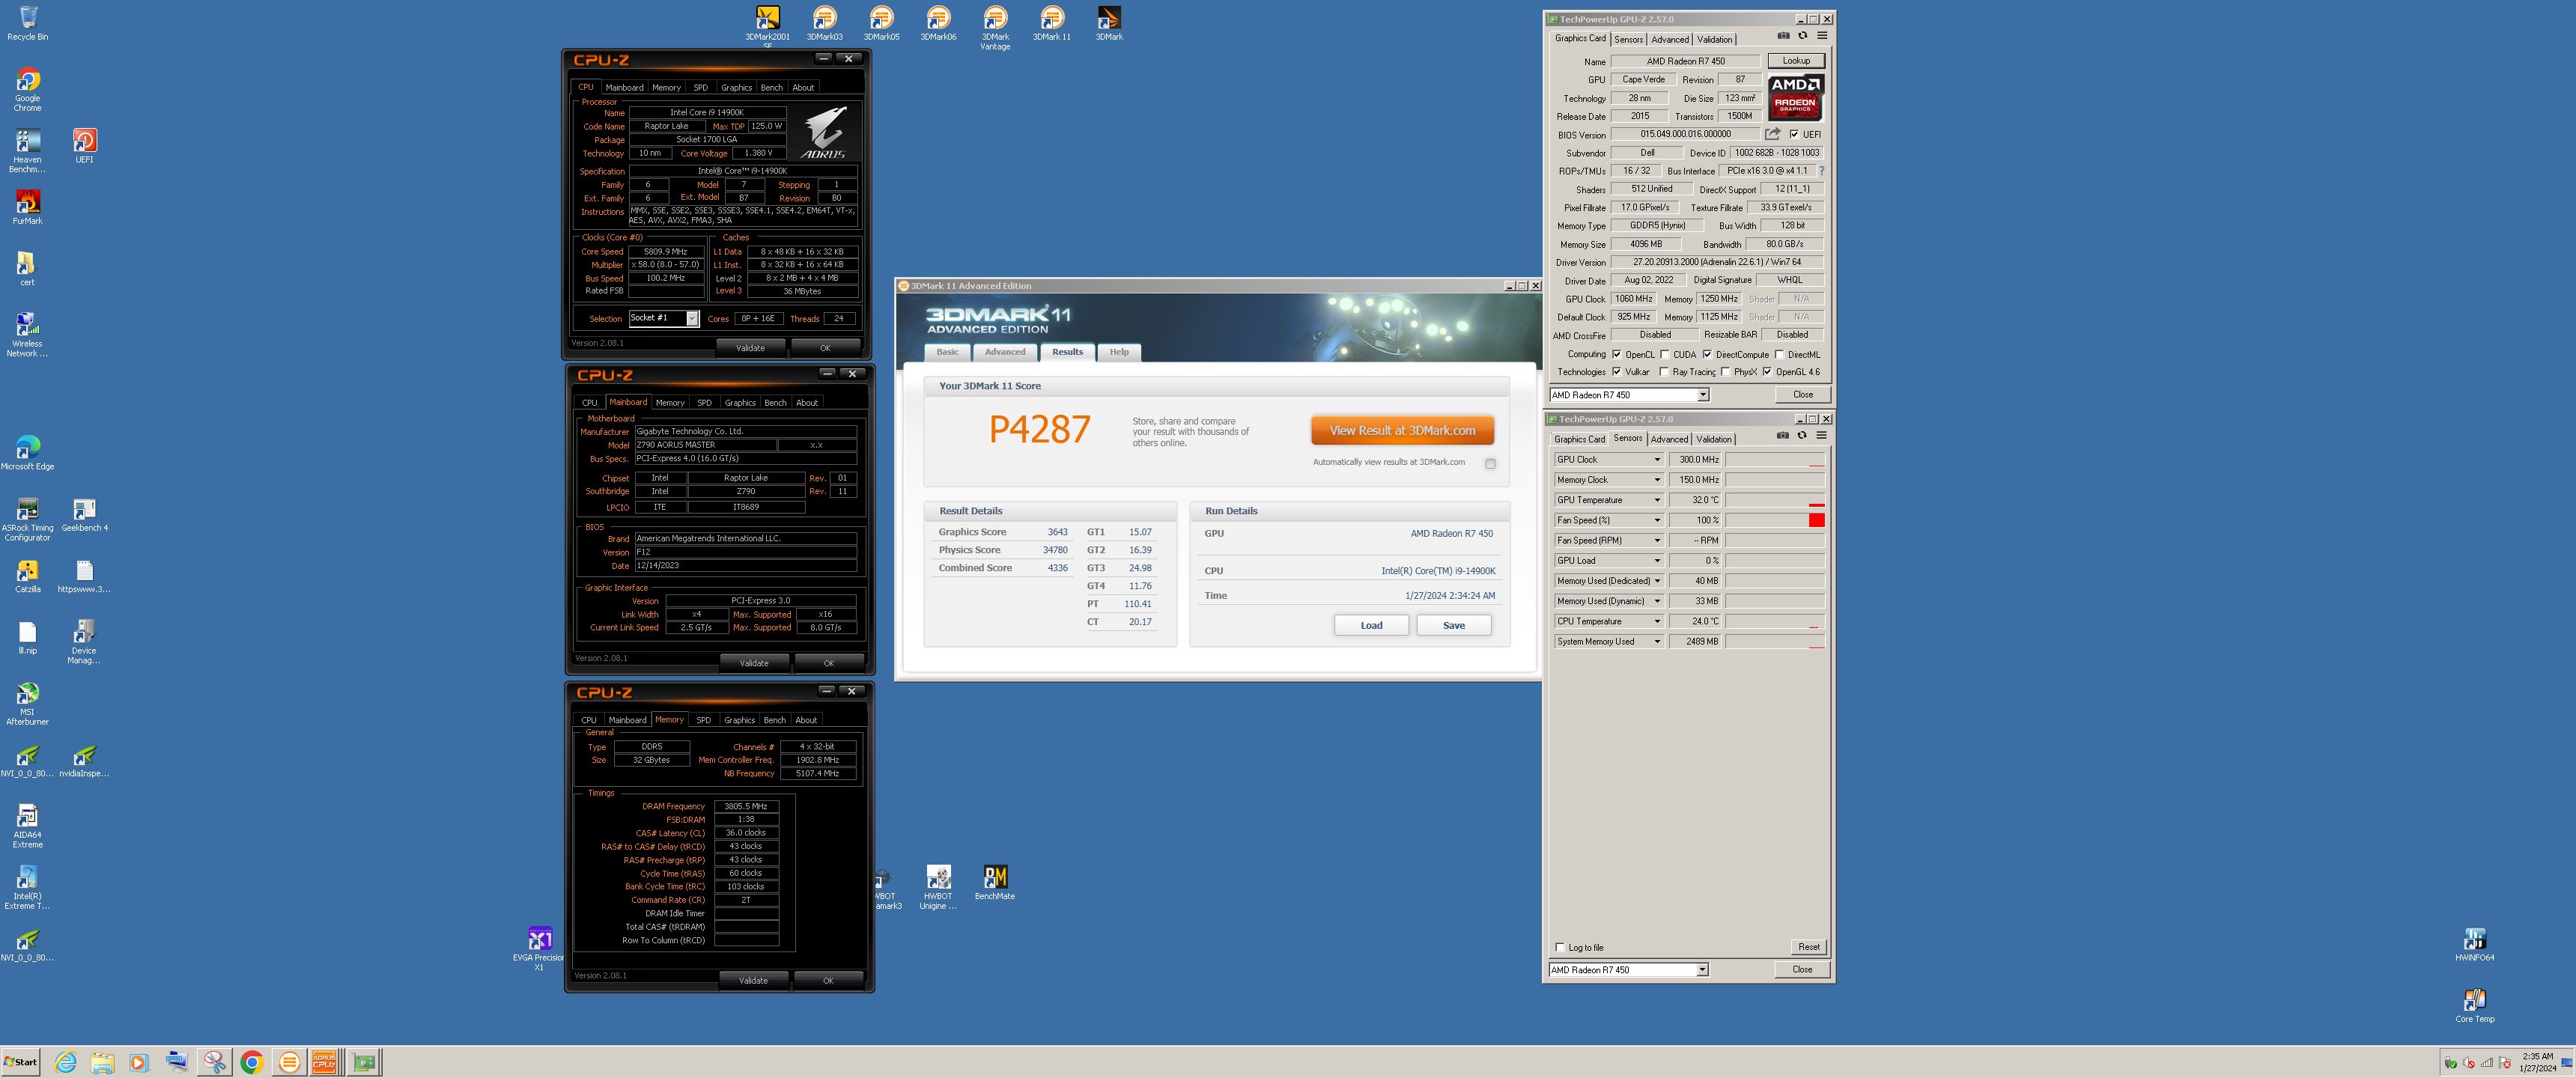
Task: Click Reset button in GPU-Z Sensors
Action: tap(1808, 947)
